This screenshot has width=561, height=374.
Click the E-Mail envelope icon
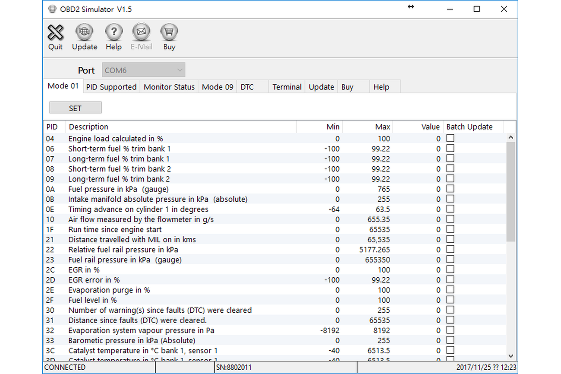coord(142,32)
